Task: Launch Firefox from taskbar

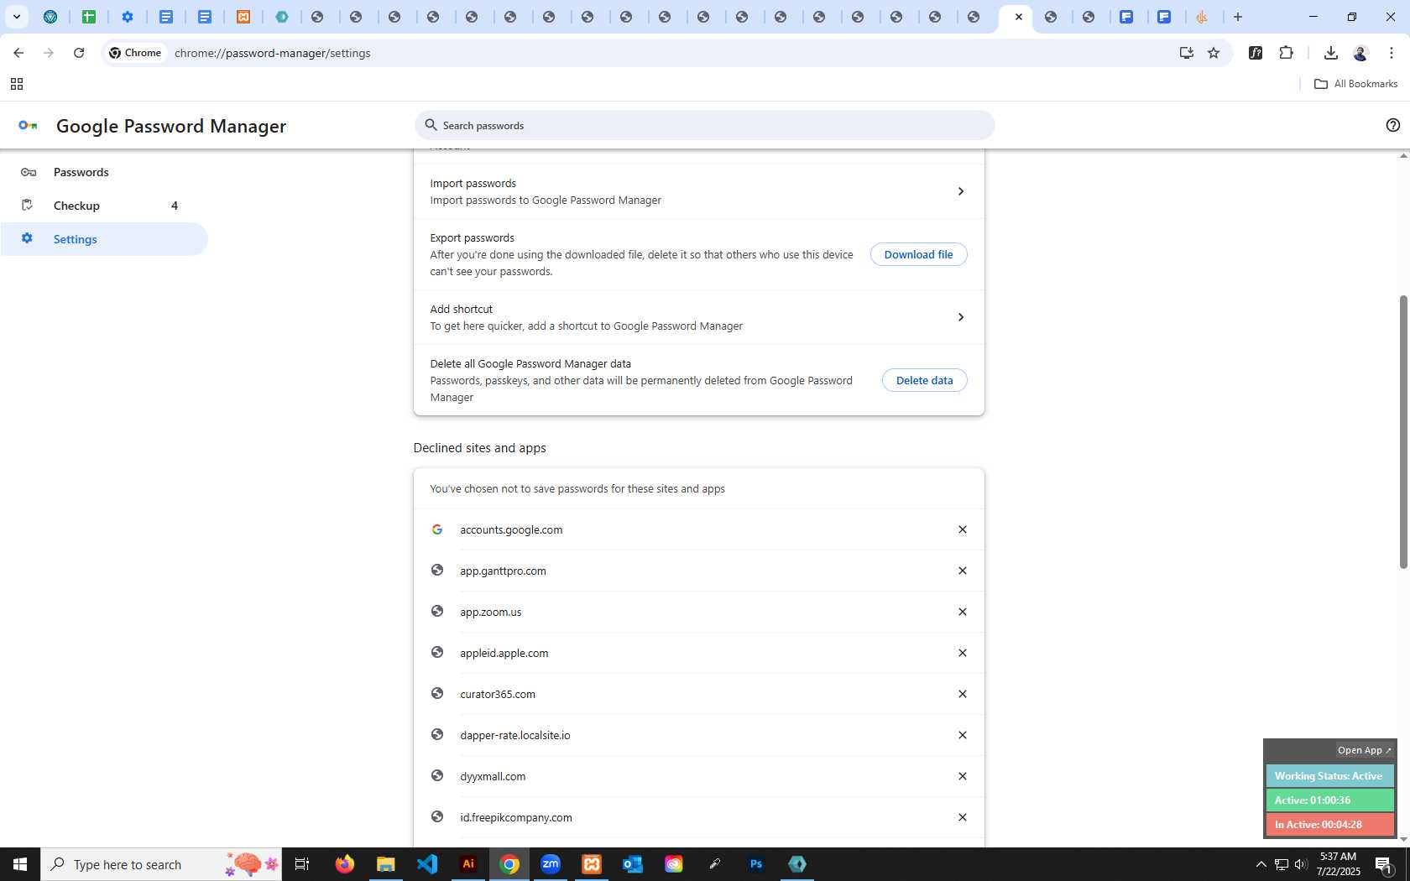Action: [344, 864]
